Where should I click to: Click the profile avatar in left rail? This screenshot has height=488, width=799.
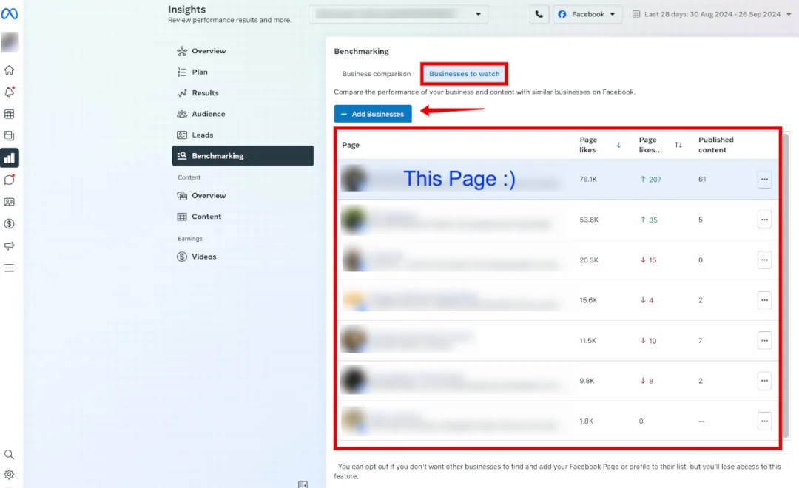pyautogui.click(x=10, y=42)
